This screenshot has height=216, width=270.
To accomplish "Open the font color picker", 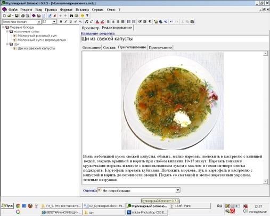I will (x=97, y=22).
